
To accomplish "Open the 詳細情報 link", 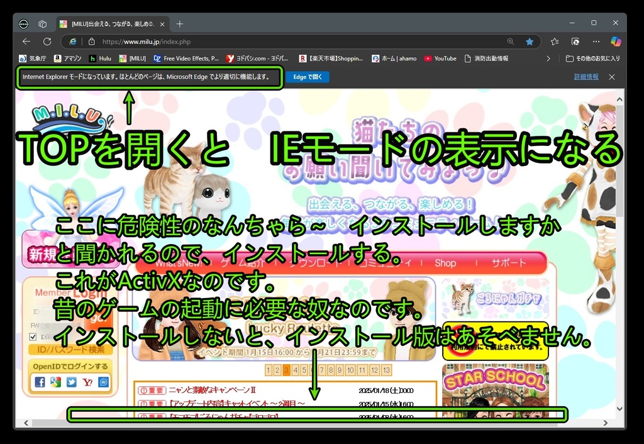I will click(586, 77).
